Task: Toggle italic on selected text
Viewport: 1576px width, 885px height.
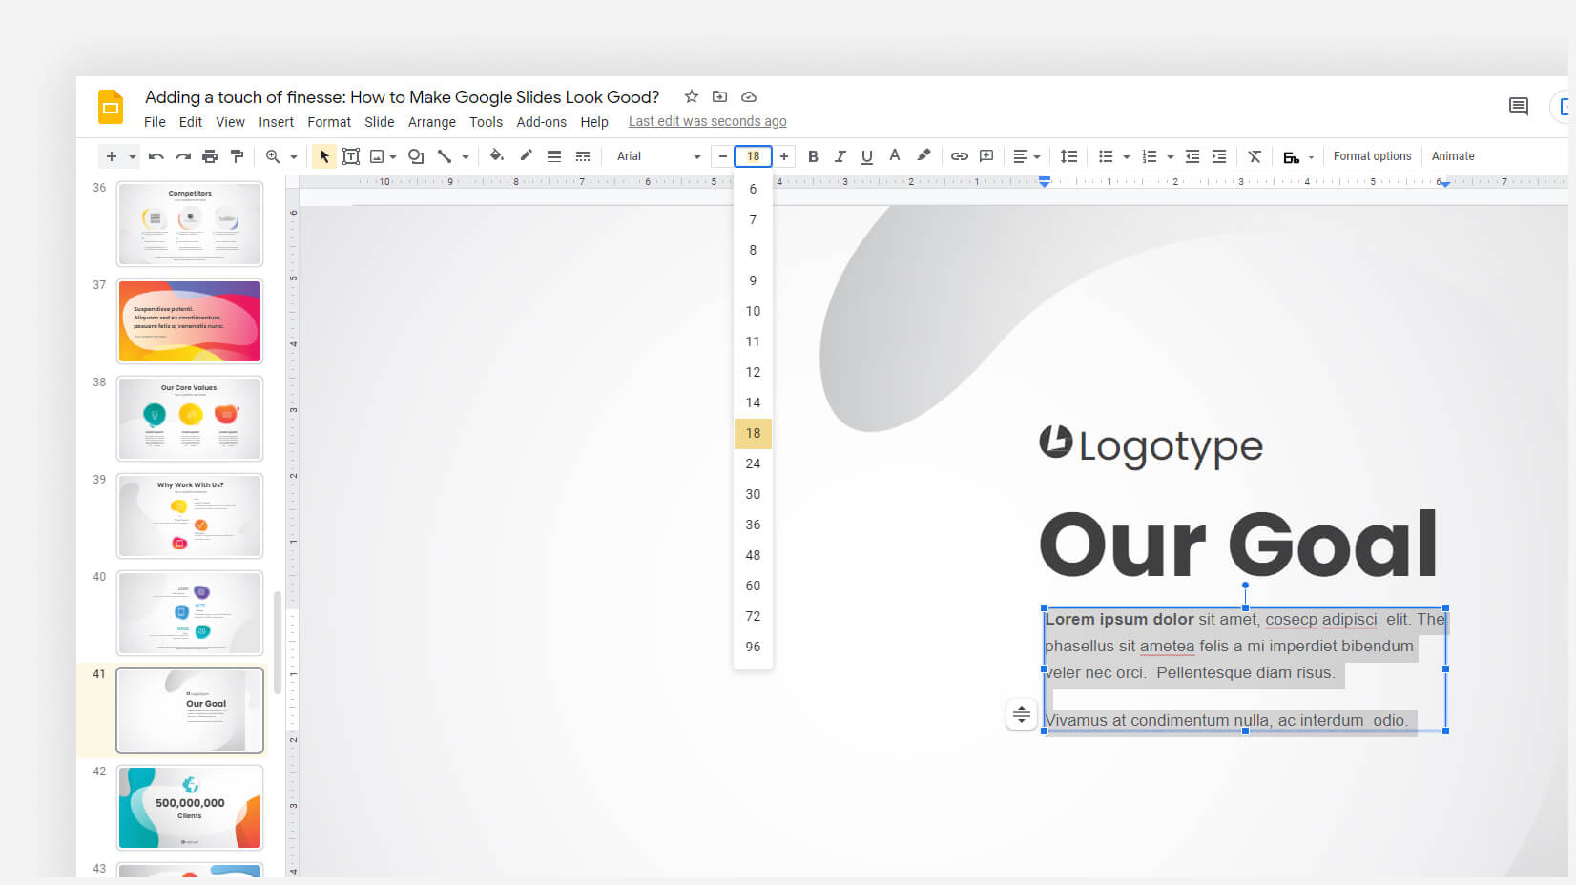Action: [x=840, y=155]
